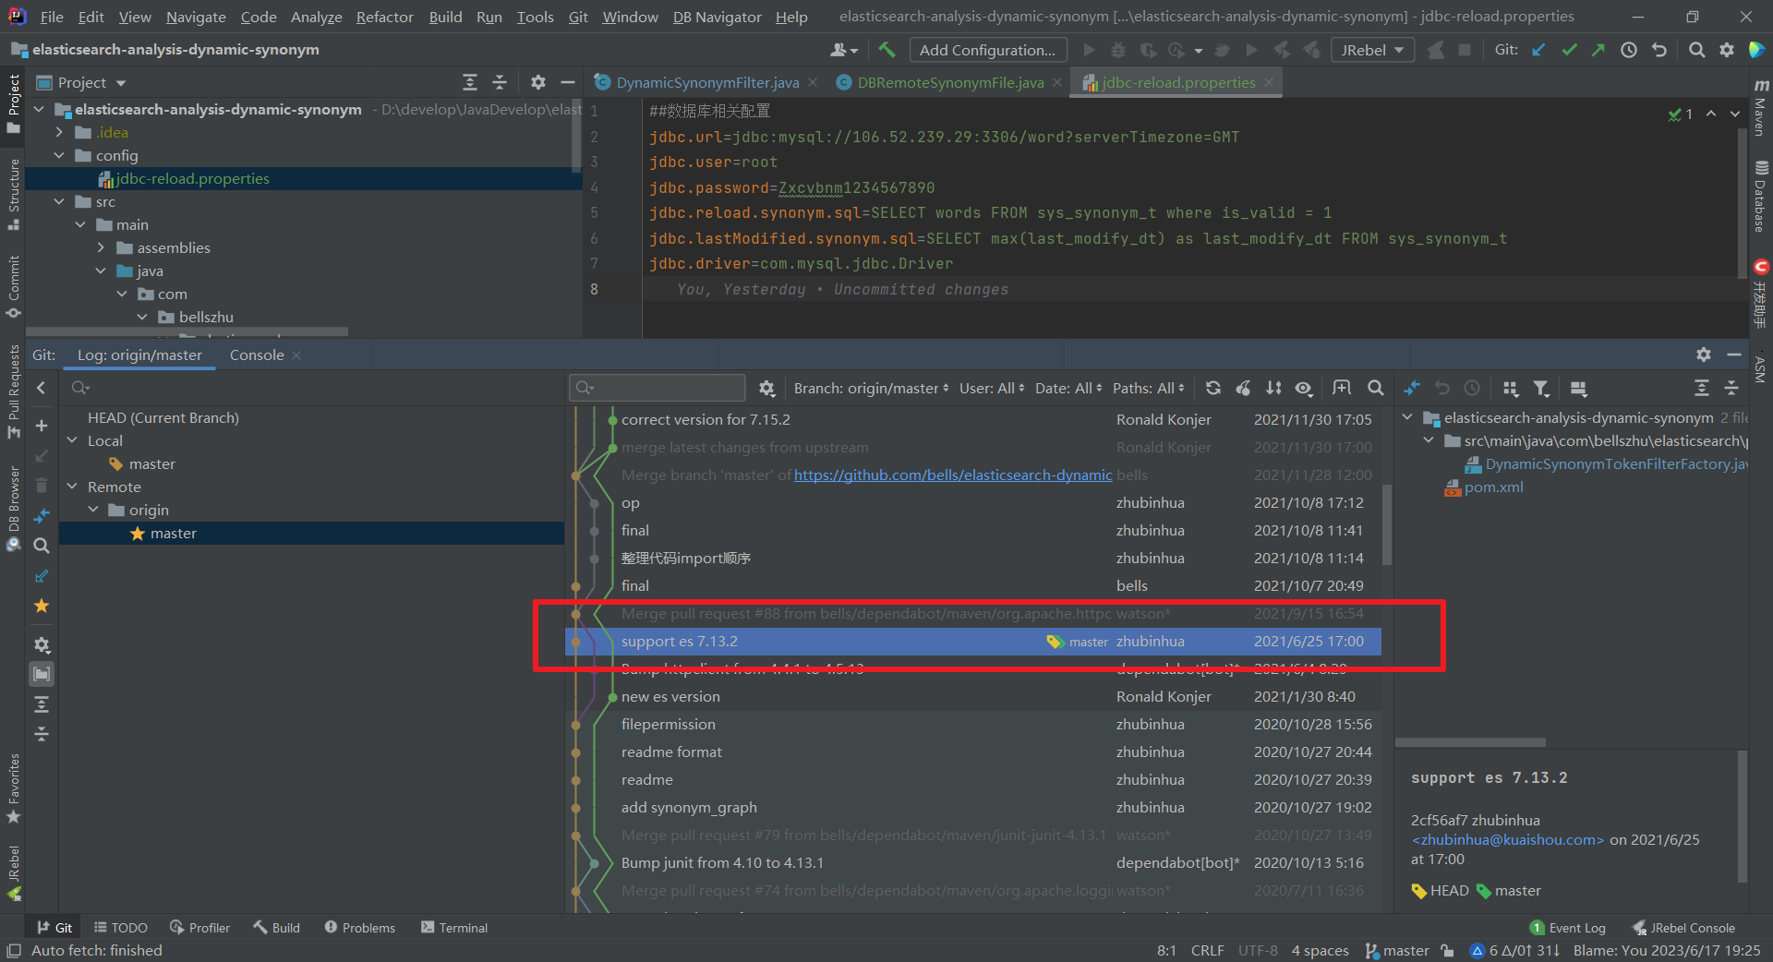Click the highlight-my-commits blue arrows icon

[x=1412, y=388]
